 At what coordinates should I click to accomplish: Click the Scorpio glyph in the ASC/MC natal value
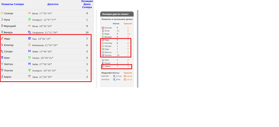tap(114, 76)
